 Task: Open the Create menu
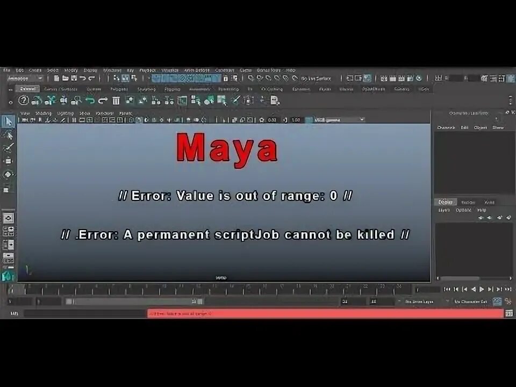click(x=35, y=70)
